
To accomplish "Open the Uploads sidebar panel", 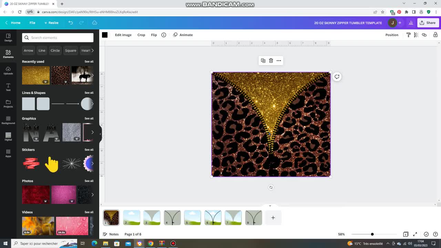I will pos(8,71).
